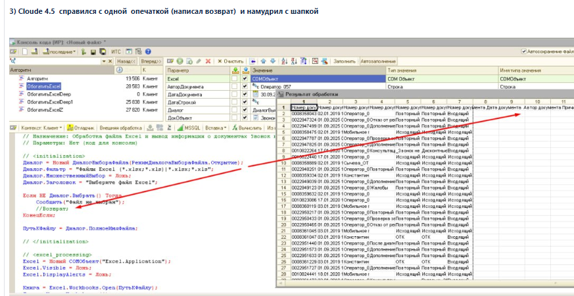574x296 pixels.
Task: Open the Контекст: Клиент dropdown
Action: click(41, 128)
